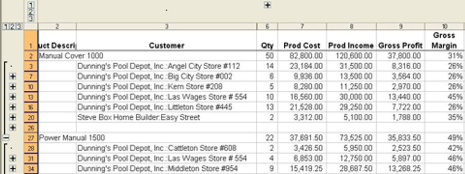Select row header 2

[31, 56]
